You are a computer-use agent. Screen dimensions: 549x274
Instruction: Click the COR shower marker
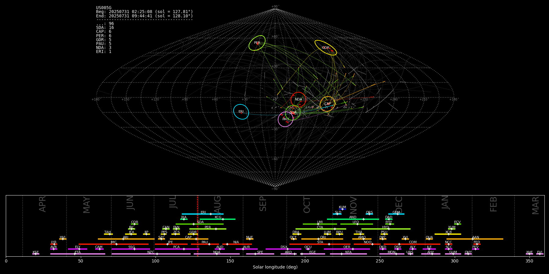(x=135, y=224)
